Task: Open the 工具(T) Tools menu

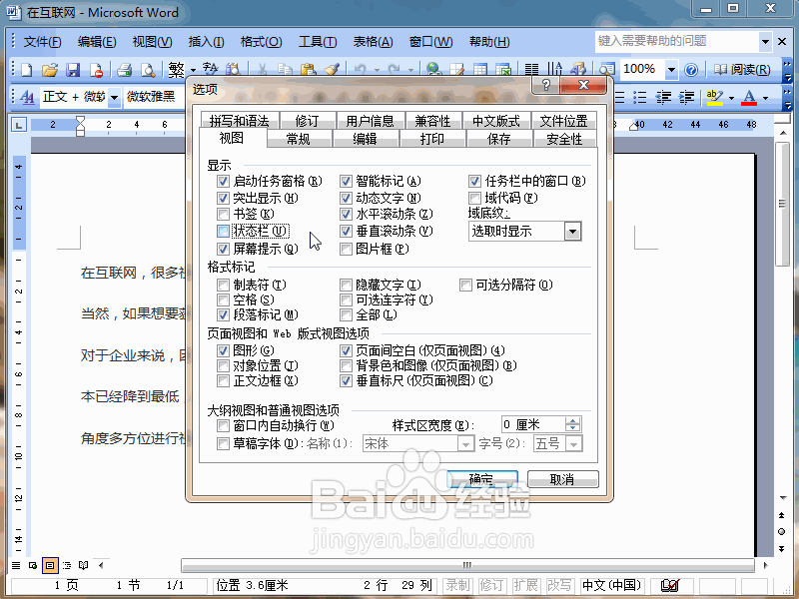Action: coord(318,42)
